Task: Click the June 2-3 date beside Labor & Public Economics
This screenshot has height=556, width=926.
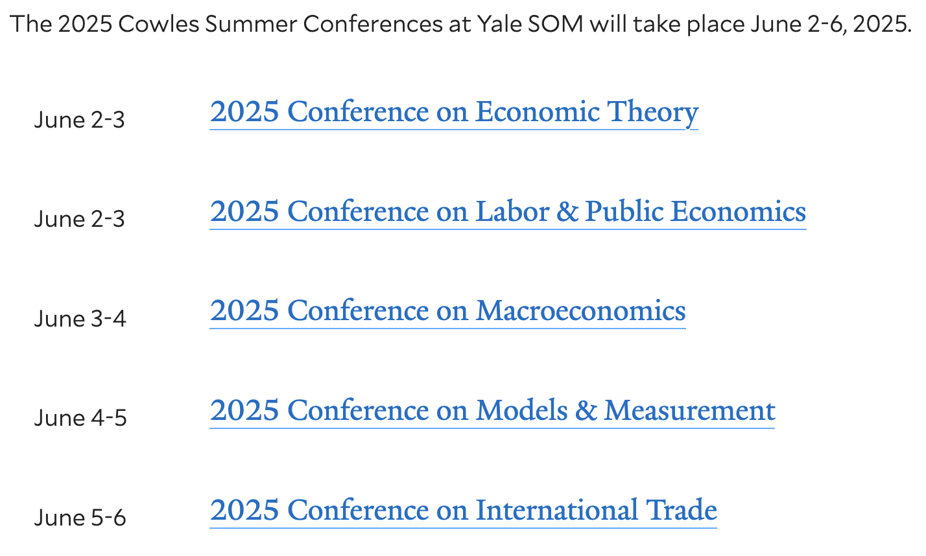Action: 79,219
